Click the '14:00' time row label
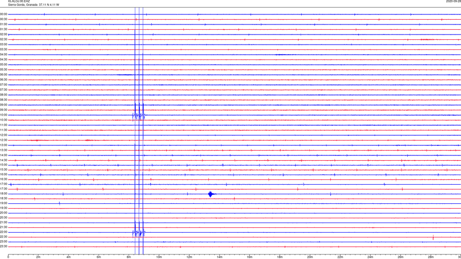This screenshot has width=461, height=259. (3, 155)
